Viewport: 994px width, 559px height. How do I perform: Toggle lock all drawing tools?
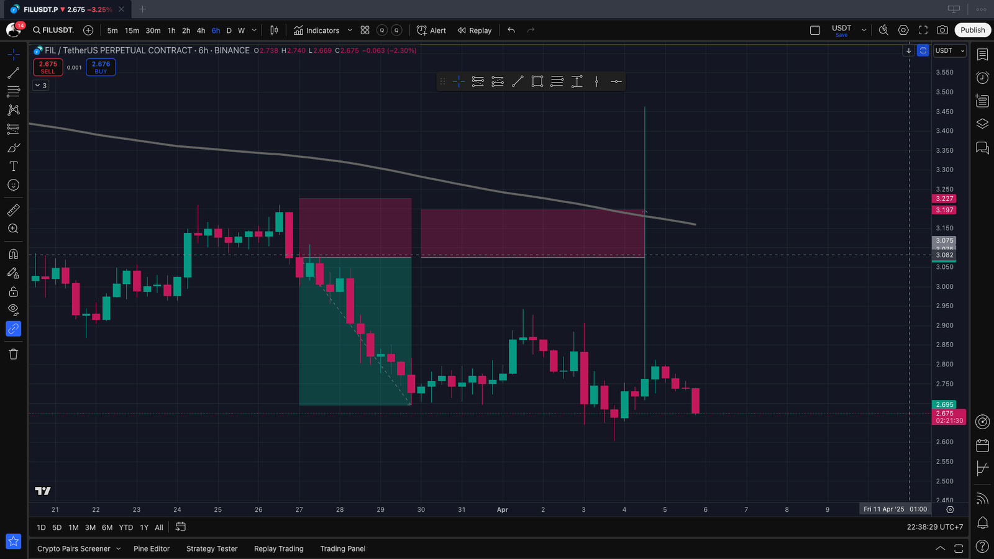pyautogui.click(x=13, y=291)
